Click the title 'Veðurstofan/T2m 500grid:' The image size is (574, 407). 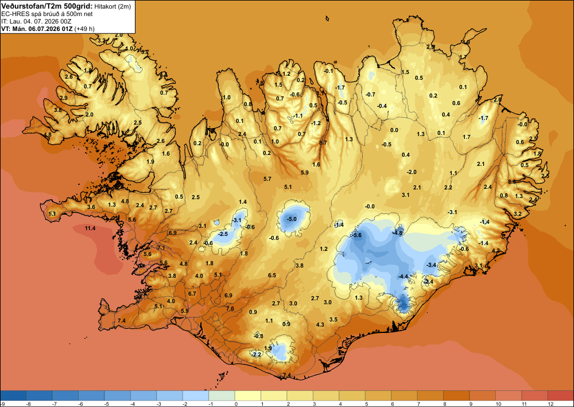(x=47, y=6)
